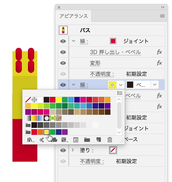Click dimmed eye on first 不透明度 row
This screenshot has width=172, height=182.
pos(63,74)
